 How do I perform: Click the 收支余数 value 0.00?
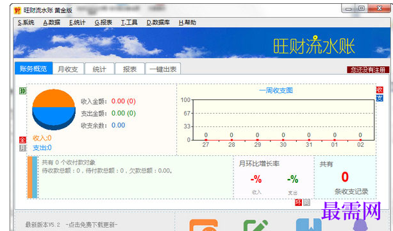tap(118, 125)
